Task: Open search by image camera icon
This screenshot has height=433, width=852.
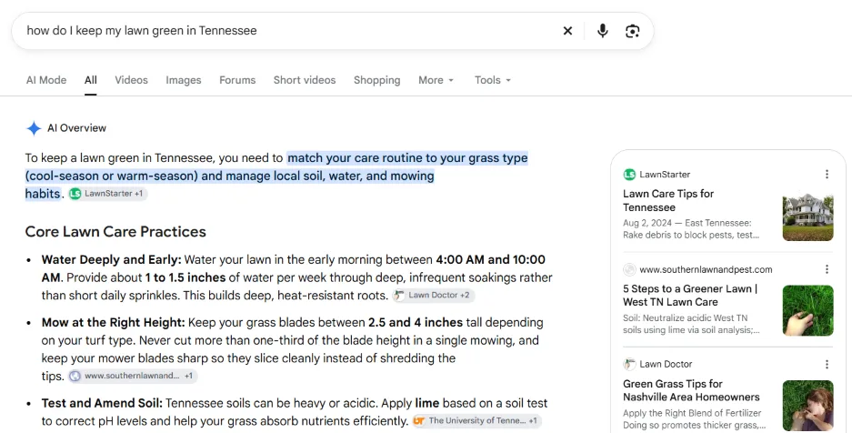Action: (632, 31)
